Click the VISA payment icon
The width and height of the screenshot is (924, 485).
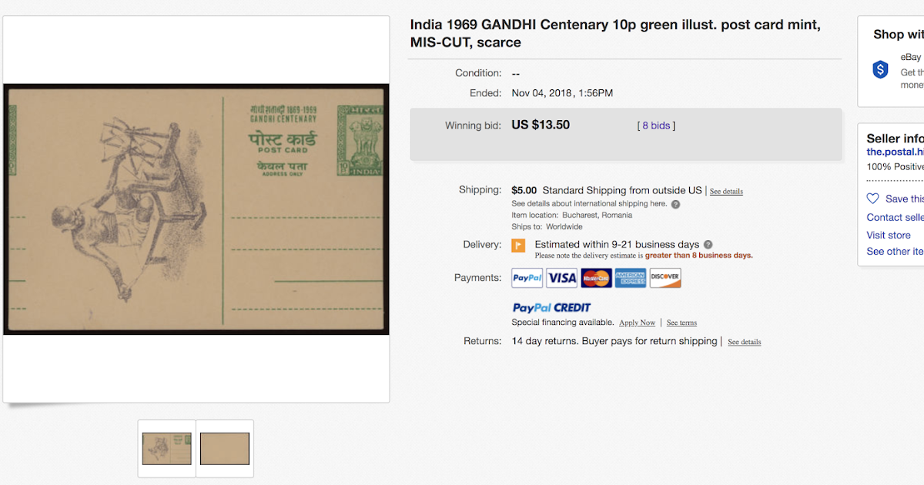[x=561, y=277]
